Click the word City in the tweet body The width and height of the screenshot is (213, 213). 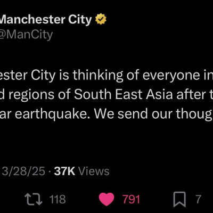pyautogui.click(x=43, y=76)
